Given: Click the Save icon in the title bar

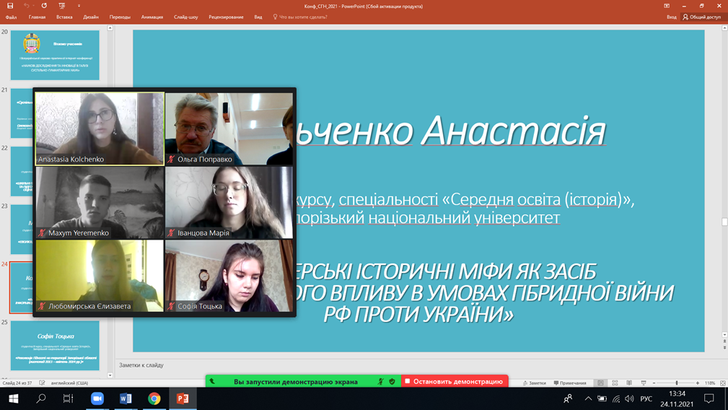Looking at the screenshot, I should [10, 6].
